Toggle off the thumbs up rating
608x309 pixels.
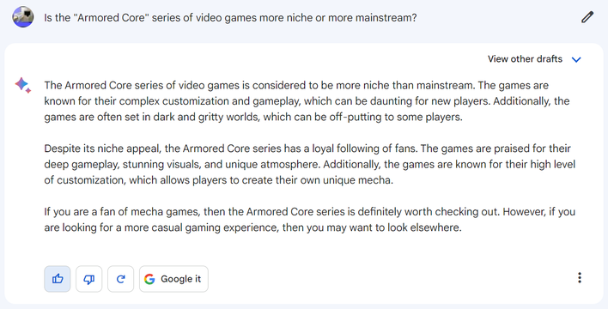[x=58, y=279]
